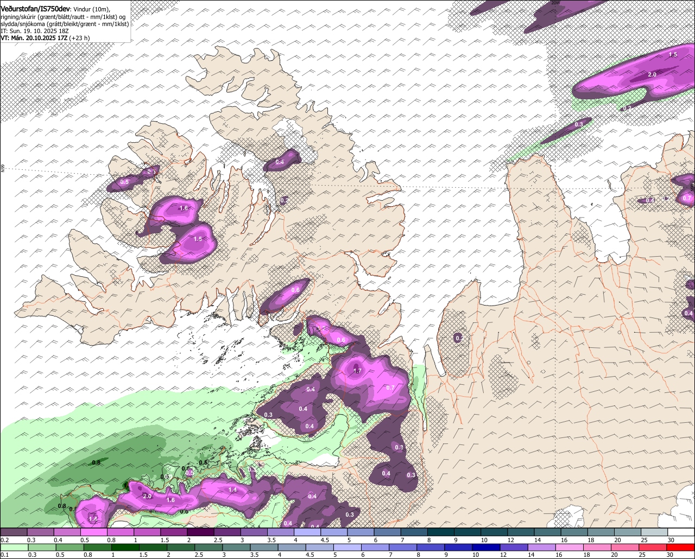The height and width of the screenshot is (559, 695).
Task: Click the dark teal 8 swatch in upper scale
Action: click(441, 532)
